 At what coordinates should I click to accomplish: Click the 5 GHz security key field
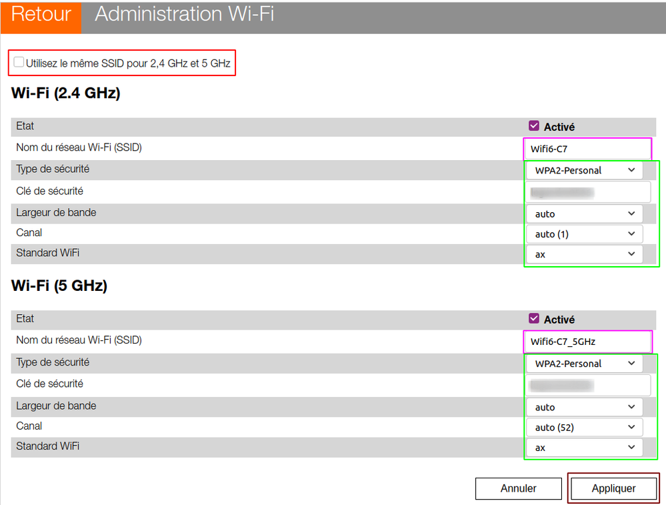pyautogui.click(x=587, y=385)
